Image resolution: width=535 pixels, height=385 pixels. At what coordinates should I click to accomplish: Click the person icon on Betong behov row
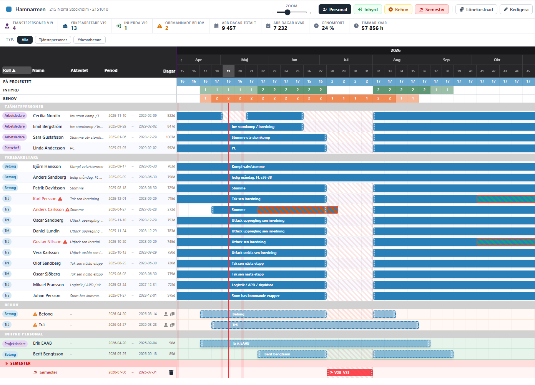pyautogui.click(x=166, y=314)
